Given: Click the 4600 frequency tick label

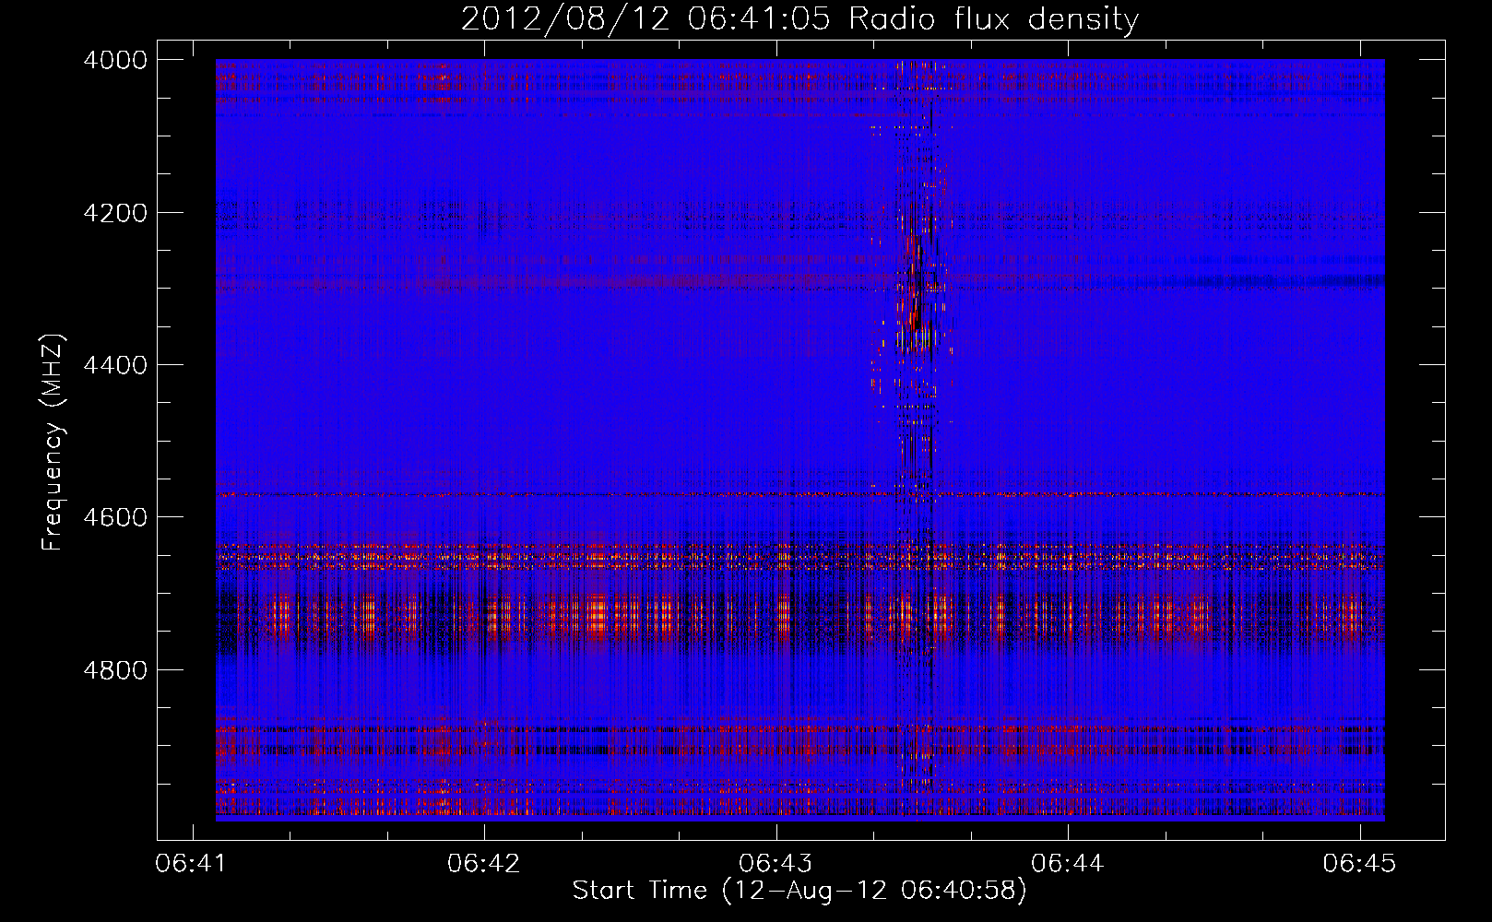Looking at the screenshot, I should [115, 517].
